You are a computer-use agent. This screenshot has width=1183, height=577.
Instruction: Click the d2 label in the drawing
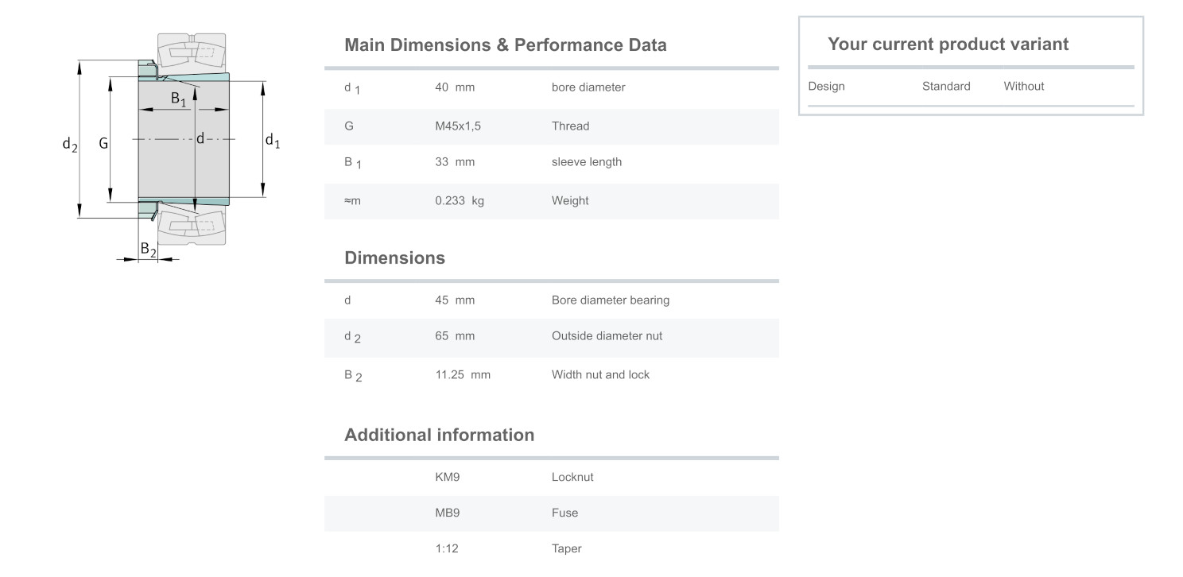pos(70,144)
